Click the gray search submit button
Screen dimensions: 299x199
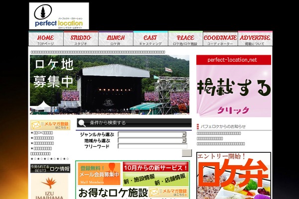point(187,153)
